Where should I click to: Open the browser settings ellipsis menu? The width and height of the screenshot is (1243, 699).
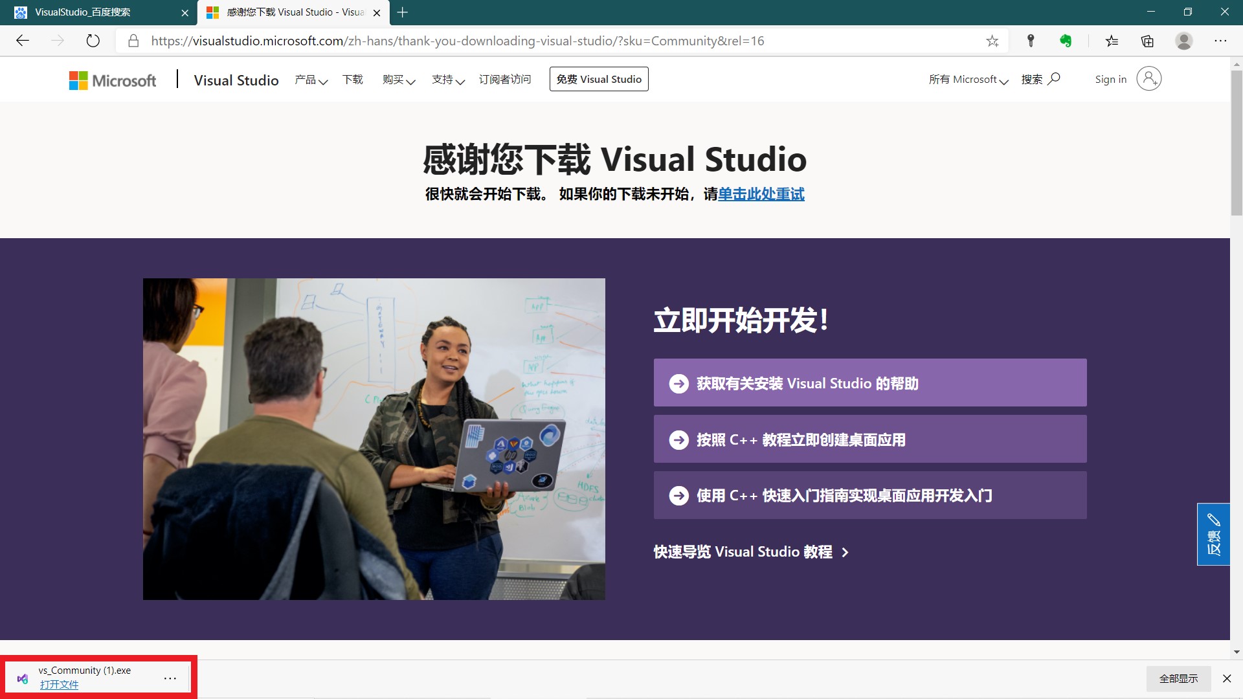pos(1220,41)
